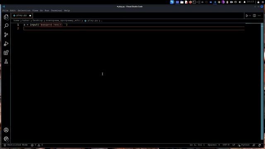This screenshot has height=149, width=265.
Task: Launch Firefox from the top panel
Action: (x=190, y=2)
